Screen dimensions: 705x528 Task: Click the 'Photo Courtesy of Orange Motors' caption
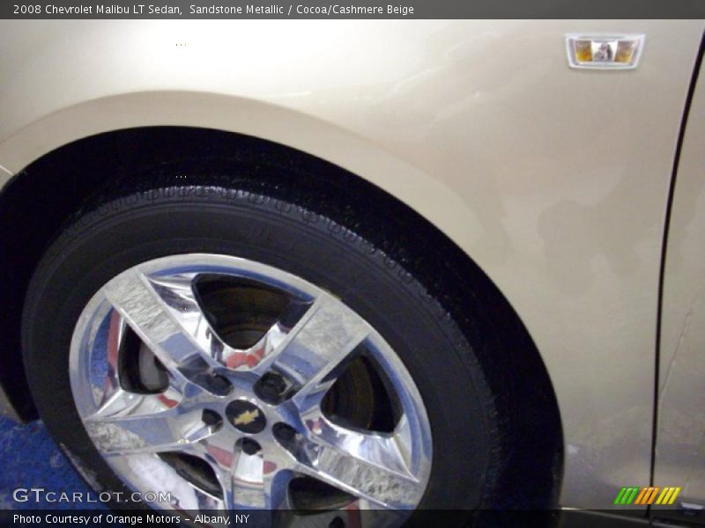point(130,519)
